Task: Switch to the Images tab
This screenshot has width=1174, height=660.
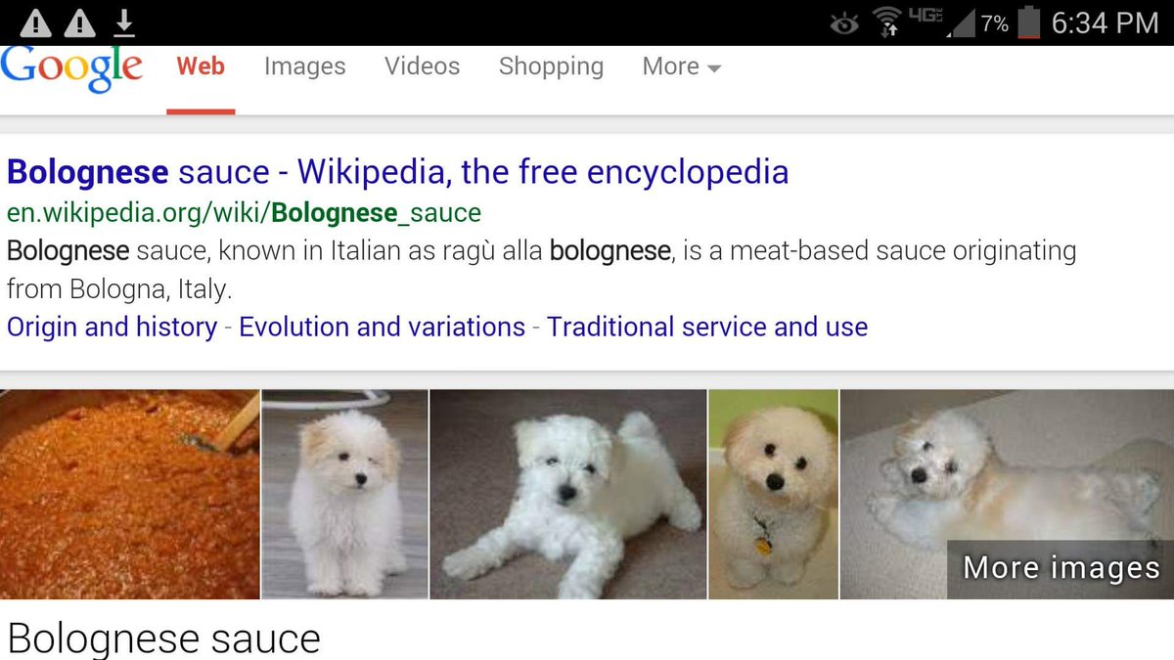Action: (x=304, y=66)
